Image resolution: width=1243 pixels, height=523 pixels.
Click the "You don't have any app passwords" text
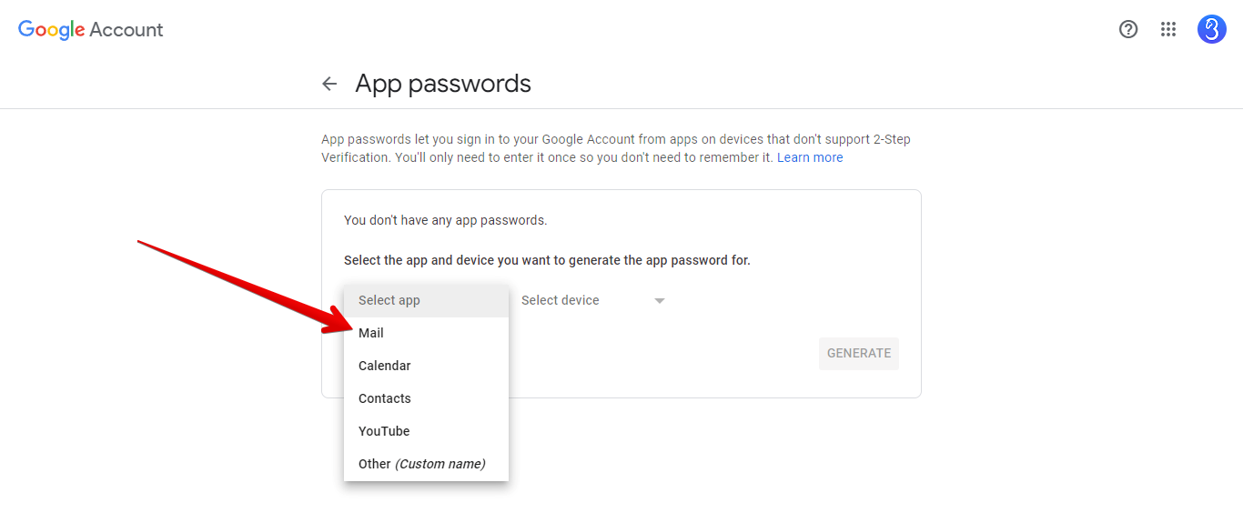pos(446,220)
